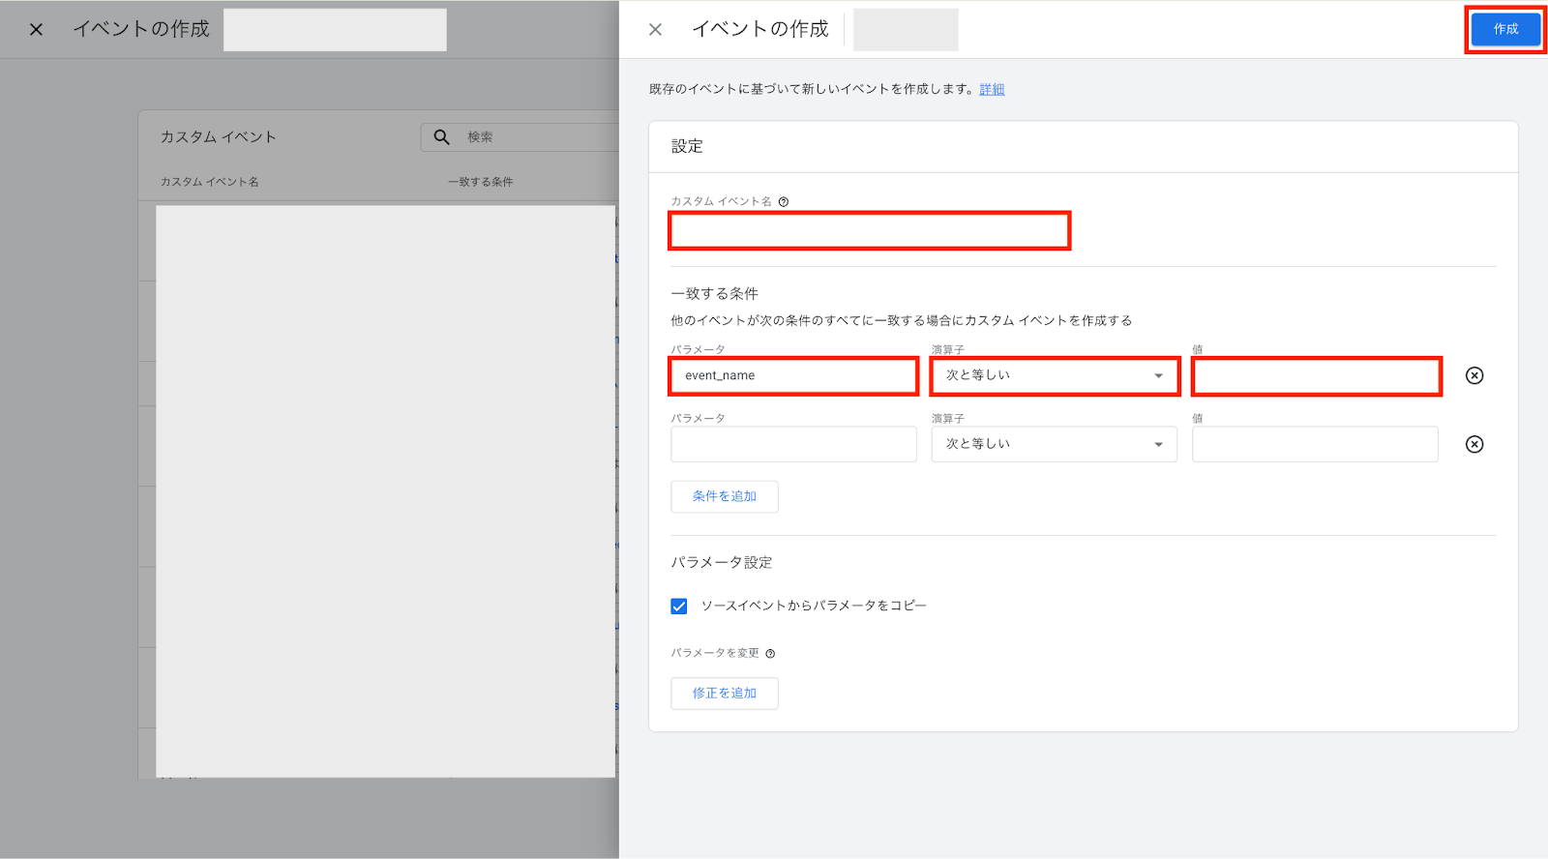This screenshot has height=859, width=1548.
Task: Click the 一致する条件 section heading in the settings card
Action: coord(715,293)
